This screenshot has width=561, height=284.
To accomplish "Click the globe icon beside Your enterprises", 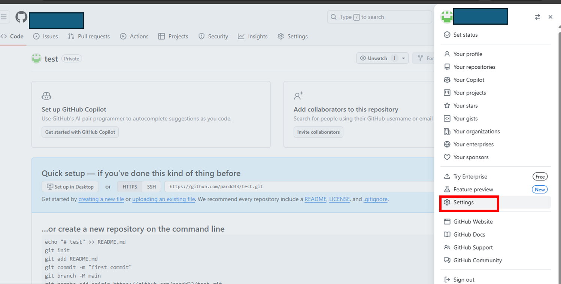I will point(447,144).
